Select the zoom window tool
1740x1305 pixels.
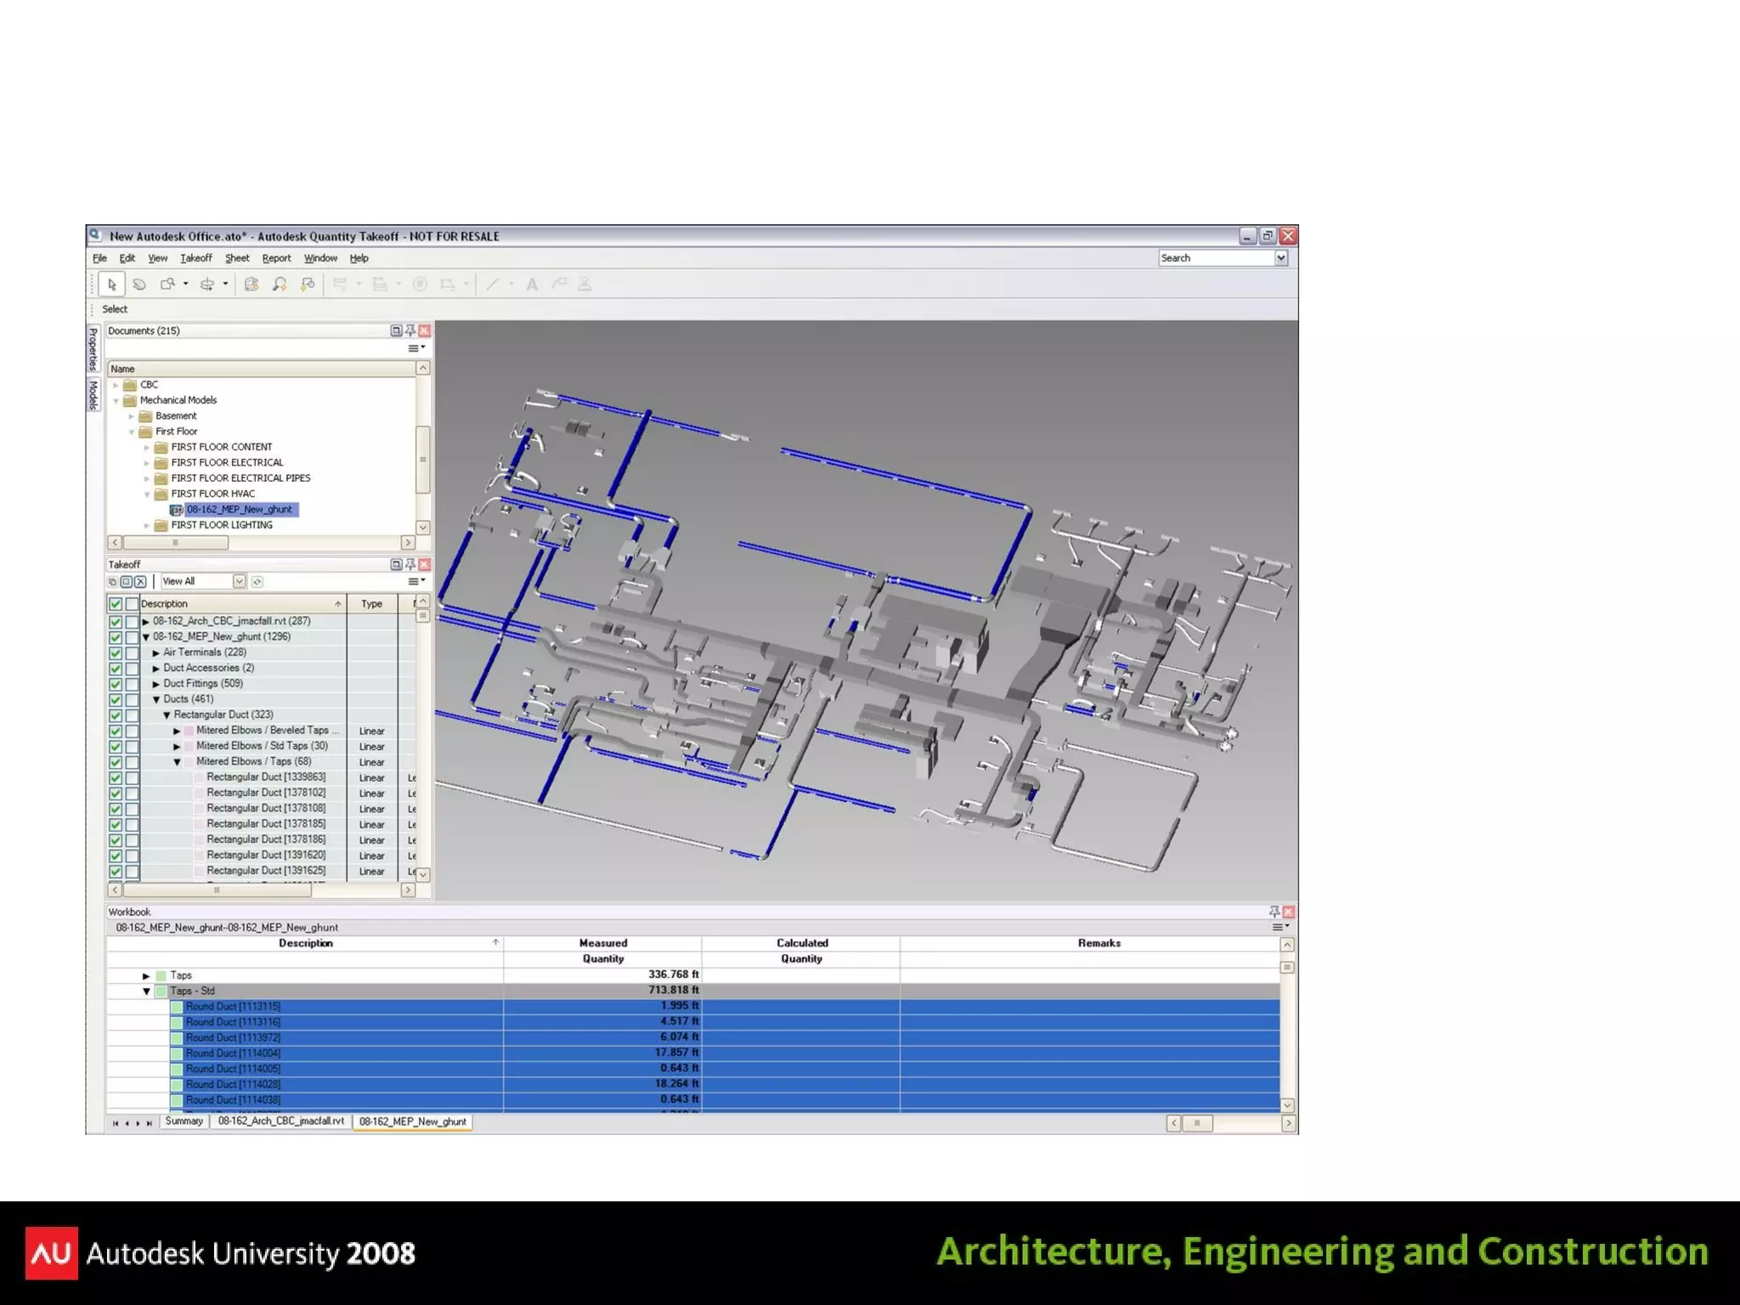click(x=168, y=285)
